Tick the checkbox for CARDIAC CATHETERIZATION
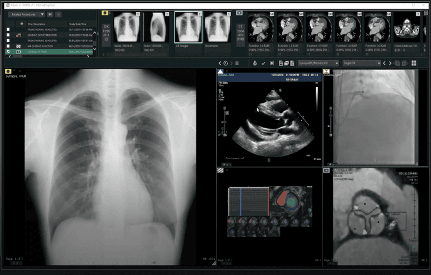This screenshot has height=275, width=431. click(x=8, y=35)
